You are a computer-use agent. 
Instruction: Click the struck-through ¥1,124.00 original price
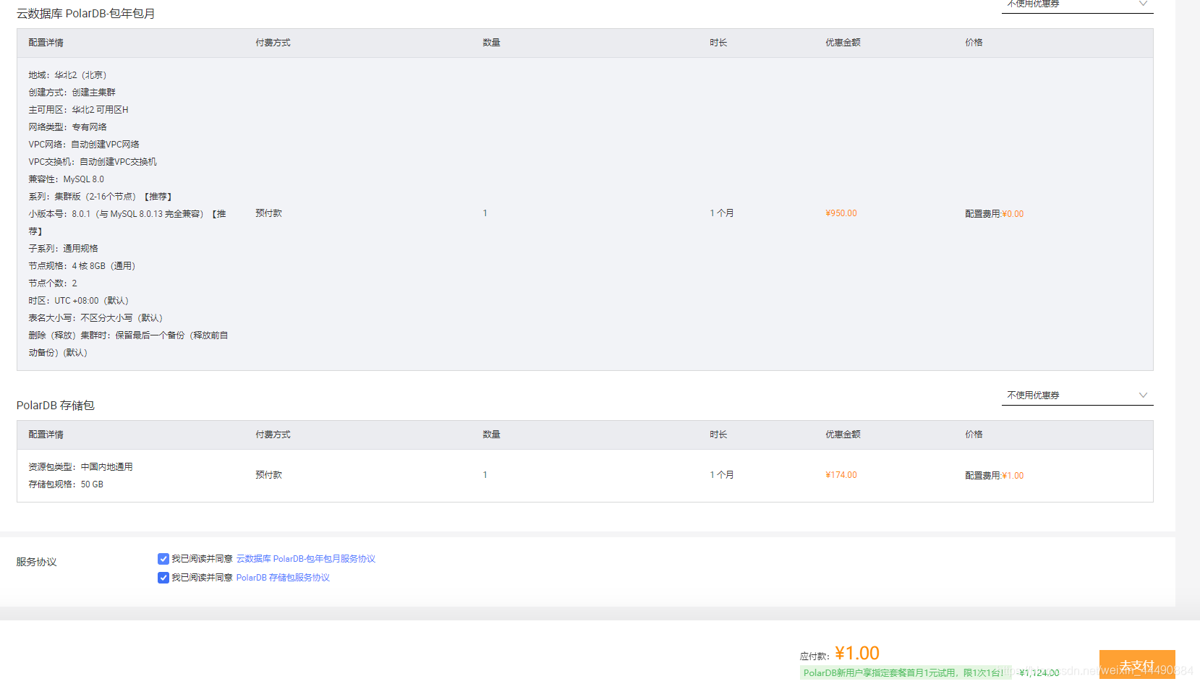tap(1039, 673)
